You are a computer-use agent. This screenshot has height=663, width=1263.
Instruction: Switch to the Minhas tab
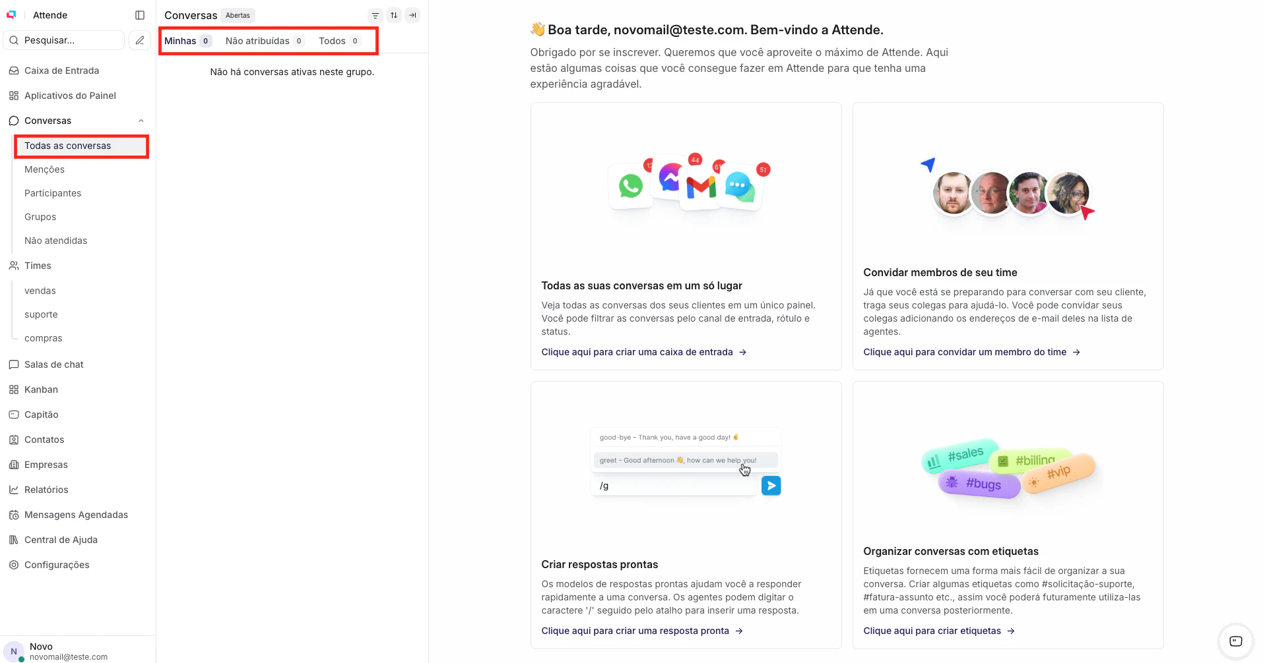point(188,41)
